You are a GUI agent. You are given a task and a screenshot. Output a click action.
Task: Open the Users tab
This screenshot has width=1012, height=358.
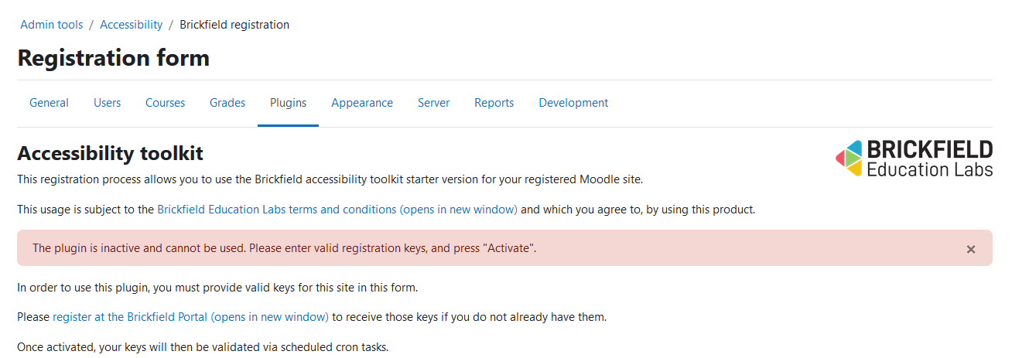click(108, 103)
